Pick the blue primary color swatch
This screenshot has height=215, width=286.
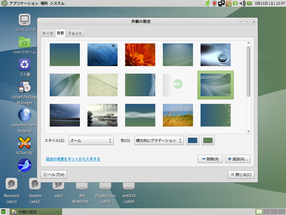[x=192, y=141]
